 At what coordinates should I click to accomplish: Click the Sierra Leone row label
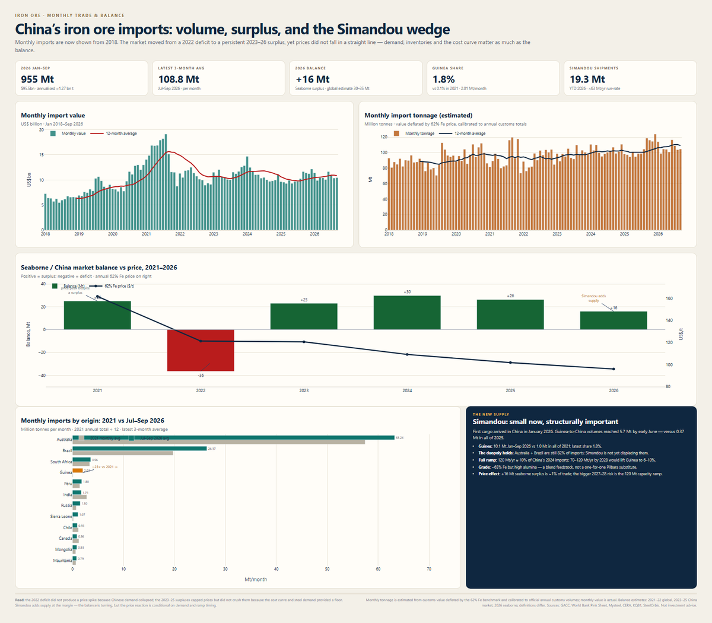61,517
